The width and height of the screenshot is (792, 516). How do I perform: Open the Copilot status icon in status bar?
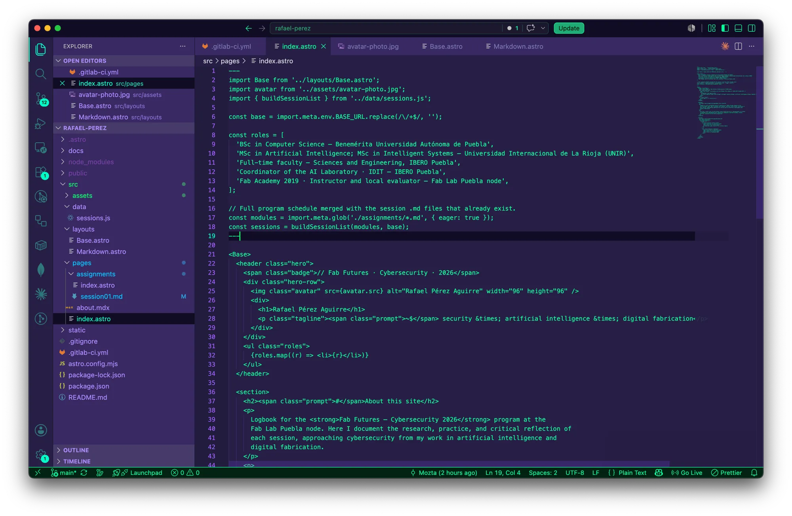[x=659, y=472]
